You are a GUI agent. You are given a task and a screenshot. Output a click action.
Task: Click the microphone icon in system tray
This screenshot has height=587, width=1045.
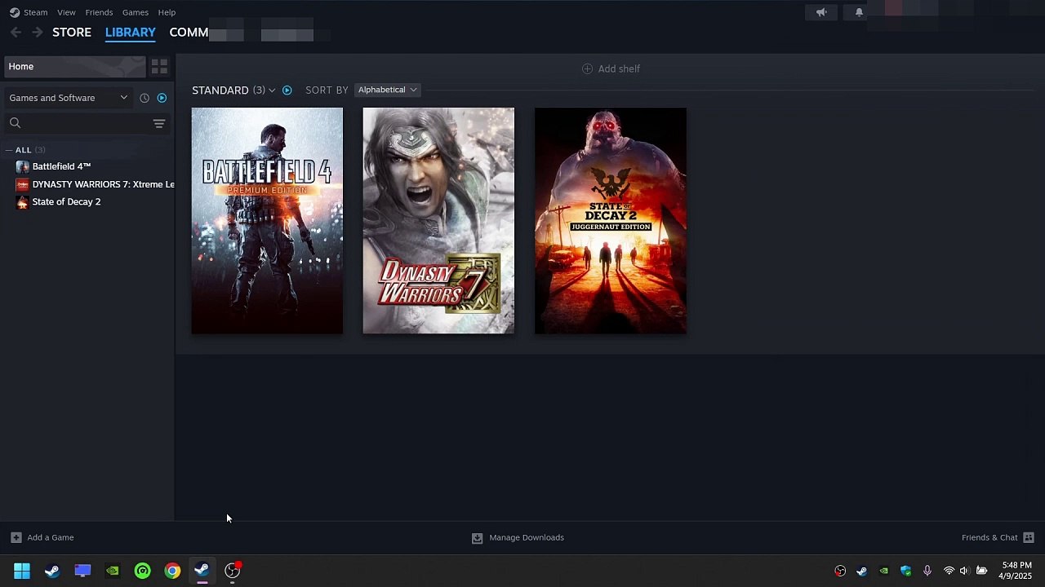point(927,571)
